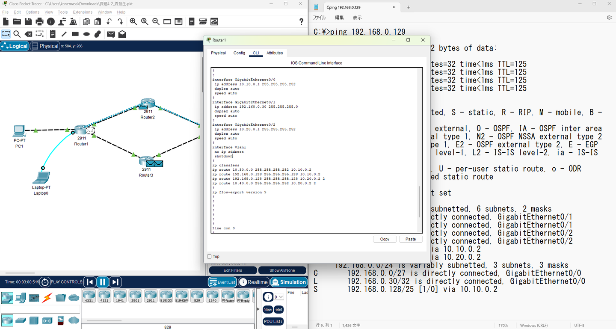Viewport: 616px width, 329px height.
Task: Select the 4331 router device icon
Action: pos(89,295)
